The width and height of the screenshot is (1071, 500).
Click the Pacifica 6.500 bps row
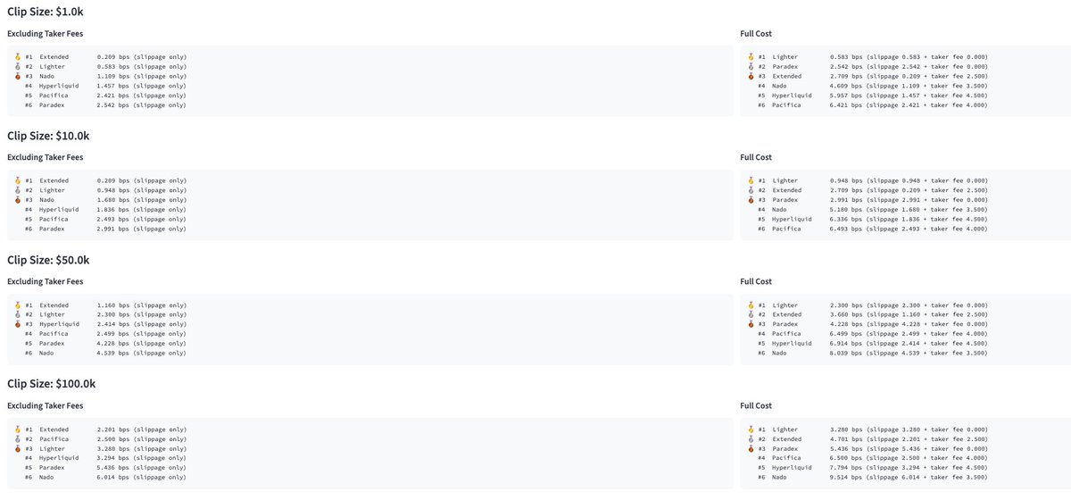pos(872,458)
